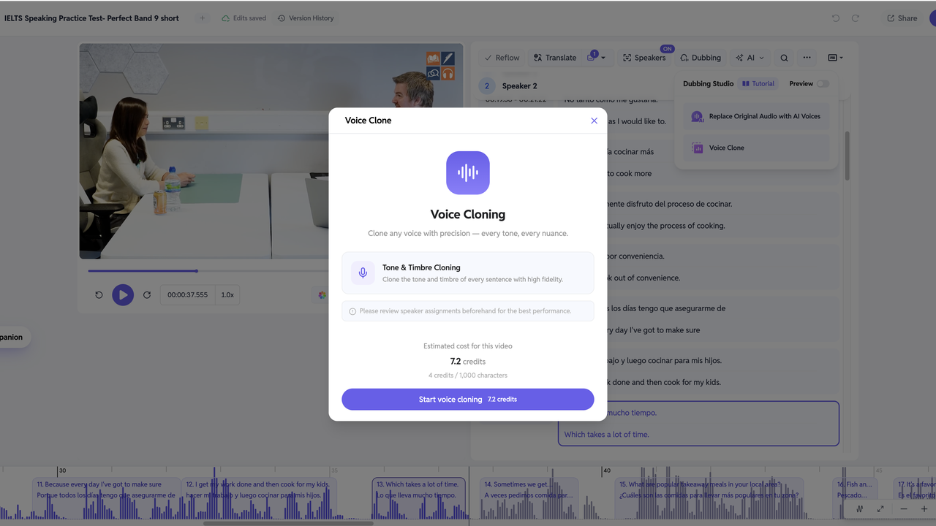The height and width of the screenshot is (526, 936).
Task: Expand the subtitle language dropdown with badge 1
Action: coord(596,58)
